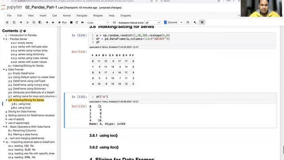Collapse the Pandas Series section in contents
Screen dimensions: 284x160
point(4,39)
